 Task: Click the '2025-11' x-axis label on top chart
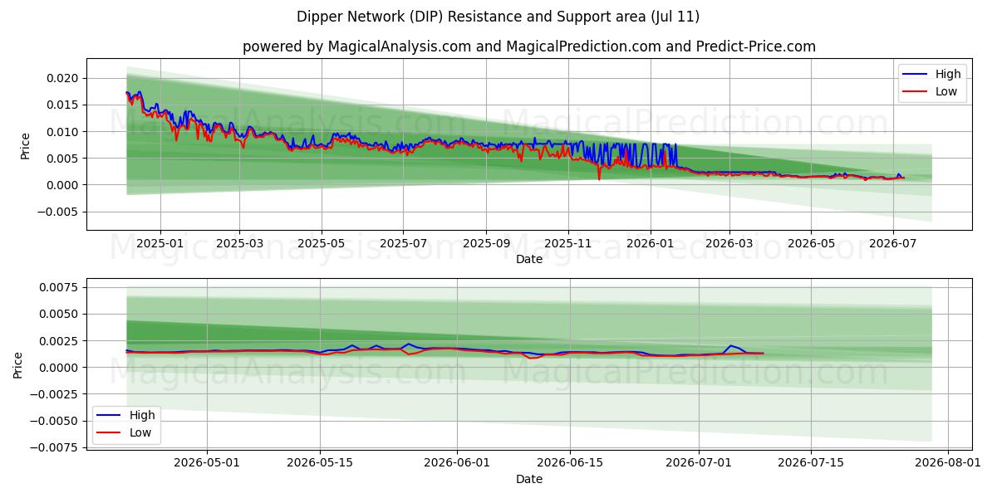pos(568,244)
